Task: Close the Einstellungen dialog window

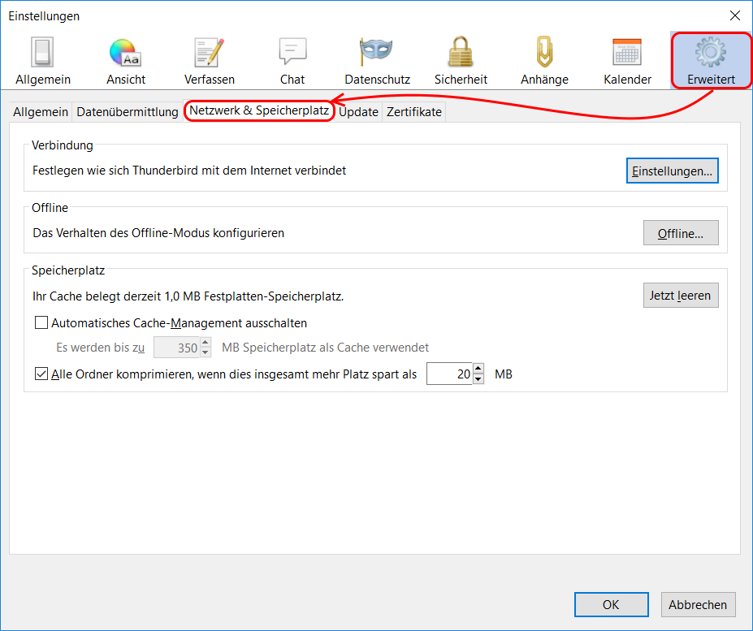Action: tap(735, 16)
